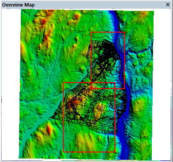The height and width of the screenshot is (162, 173).
Task: Click the orange peak near the map's top center
Action: tap(77, 16)
